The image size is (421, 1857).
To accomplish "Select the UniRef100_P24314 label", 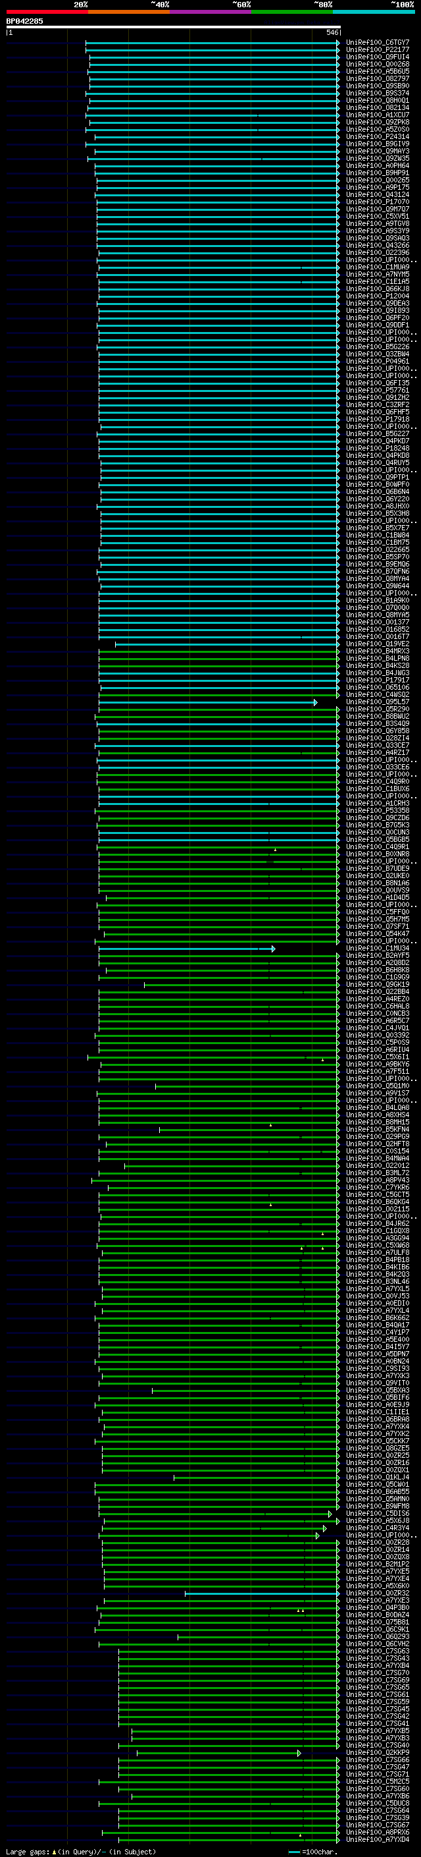I will click(x=378, y=136).
